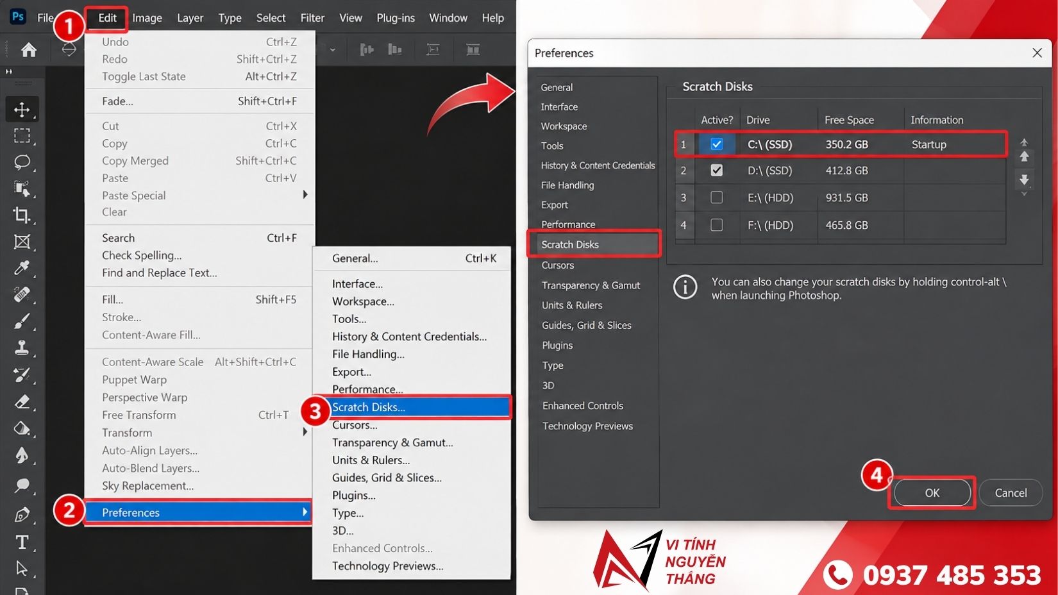Viewport: 1058px width, 595px height.
Task: Select the E:\ (HDD) drive row
Action: coord(841,197)
